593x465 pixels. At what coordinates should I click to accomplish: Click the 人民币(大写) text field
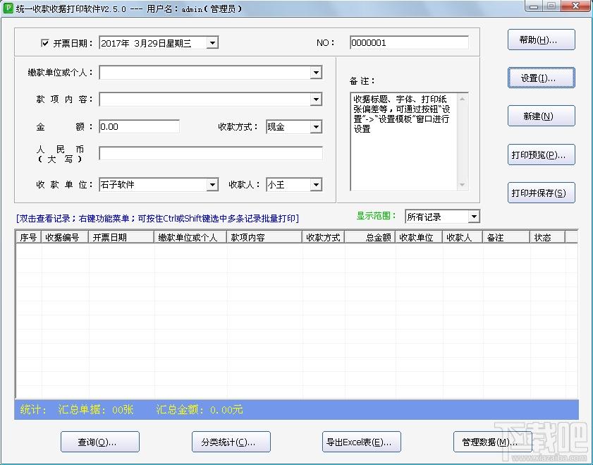pos(211,154)
